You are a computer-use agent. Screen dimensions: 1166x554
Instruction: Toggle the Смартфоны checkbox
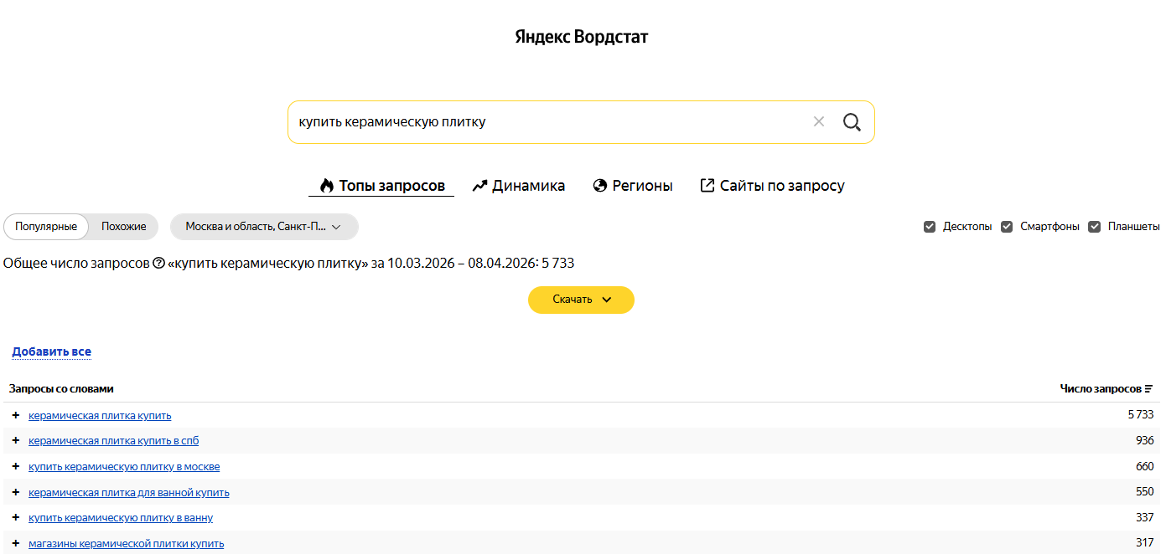coord(1007,227)
